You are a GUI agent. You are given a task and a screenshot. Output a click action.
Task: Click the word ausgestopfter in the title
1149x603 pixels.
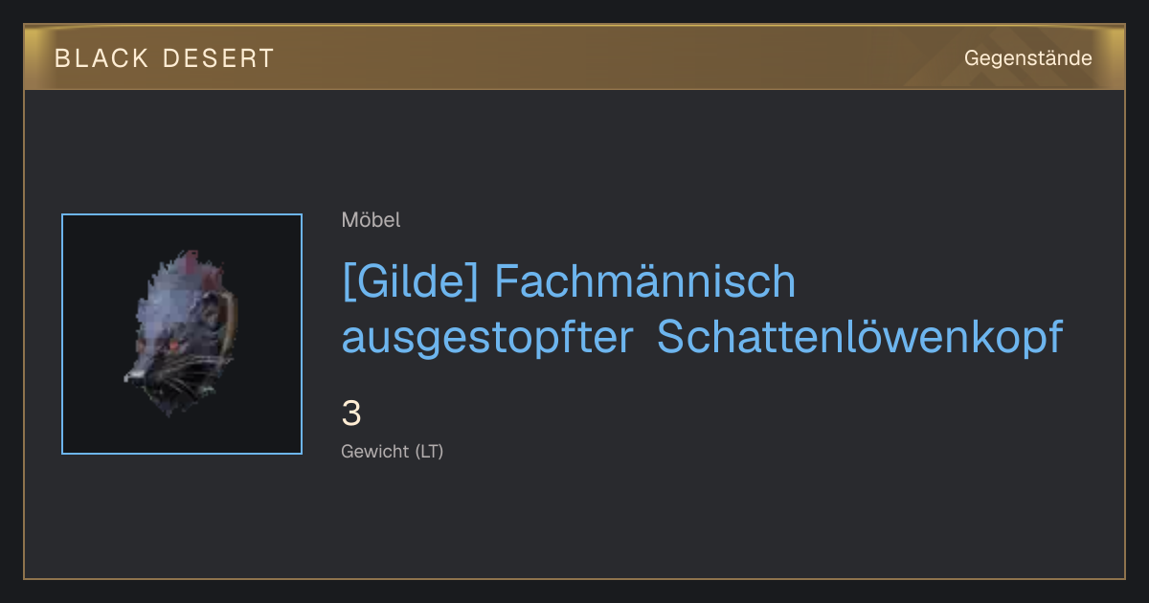coord(487,338)
